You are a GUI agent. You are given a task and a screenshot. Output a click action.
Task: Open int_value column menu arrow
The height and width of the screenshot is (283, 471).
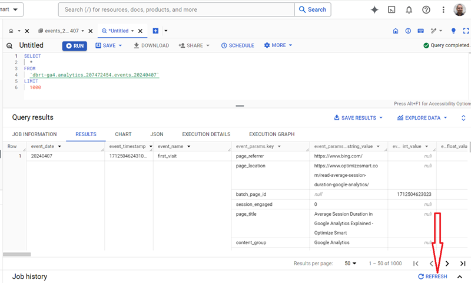(x=426, y=146)
